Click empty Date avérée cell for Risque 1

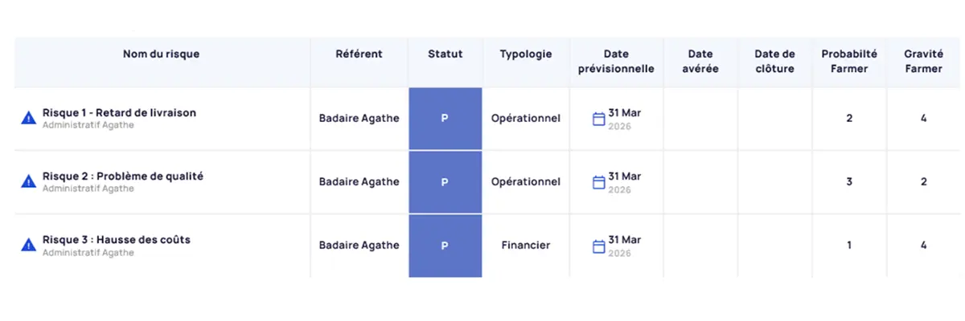[700, 118]
